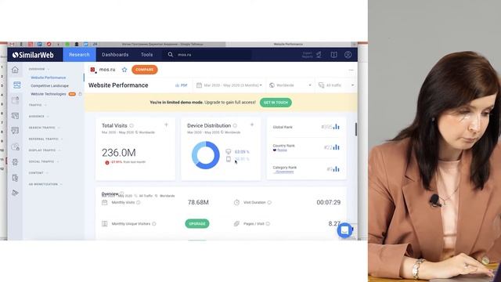Click the mobile device icon in distribution legend
Image resolution: width=501 pixels, height=282 pixels.
[229, 159]
